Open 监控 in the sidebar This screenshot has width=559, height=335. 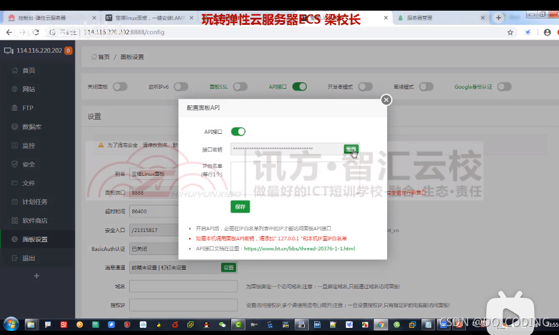tap(28, 146)
